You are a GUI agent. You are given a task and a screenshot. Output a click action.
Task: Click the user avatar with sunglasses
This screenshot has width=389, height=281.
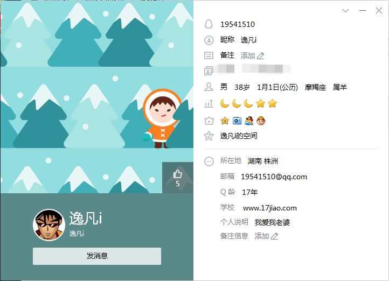pos(49,225)
